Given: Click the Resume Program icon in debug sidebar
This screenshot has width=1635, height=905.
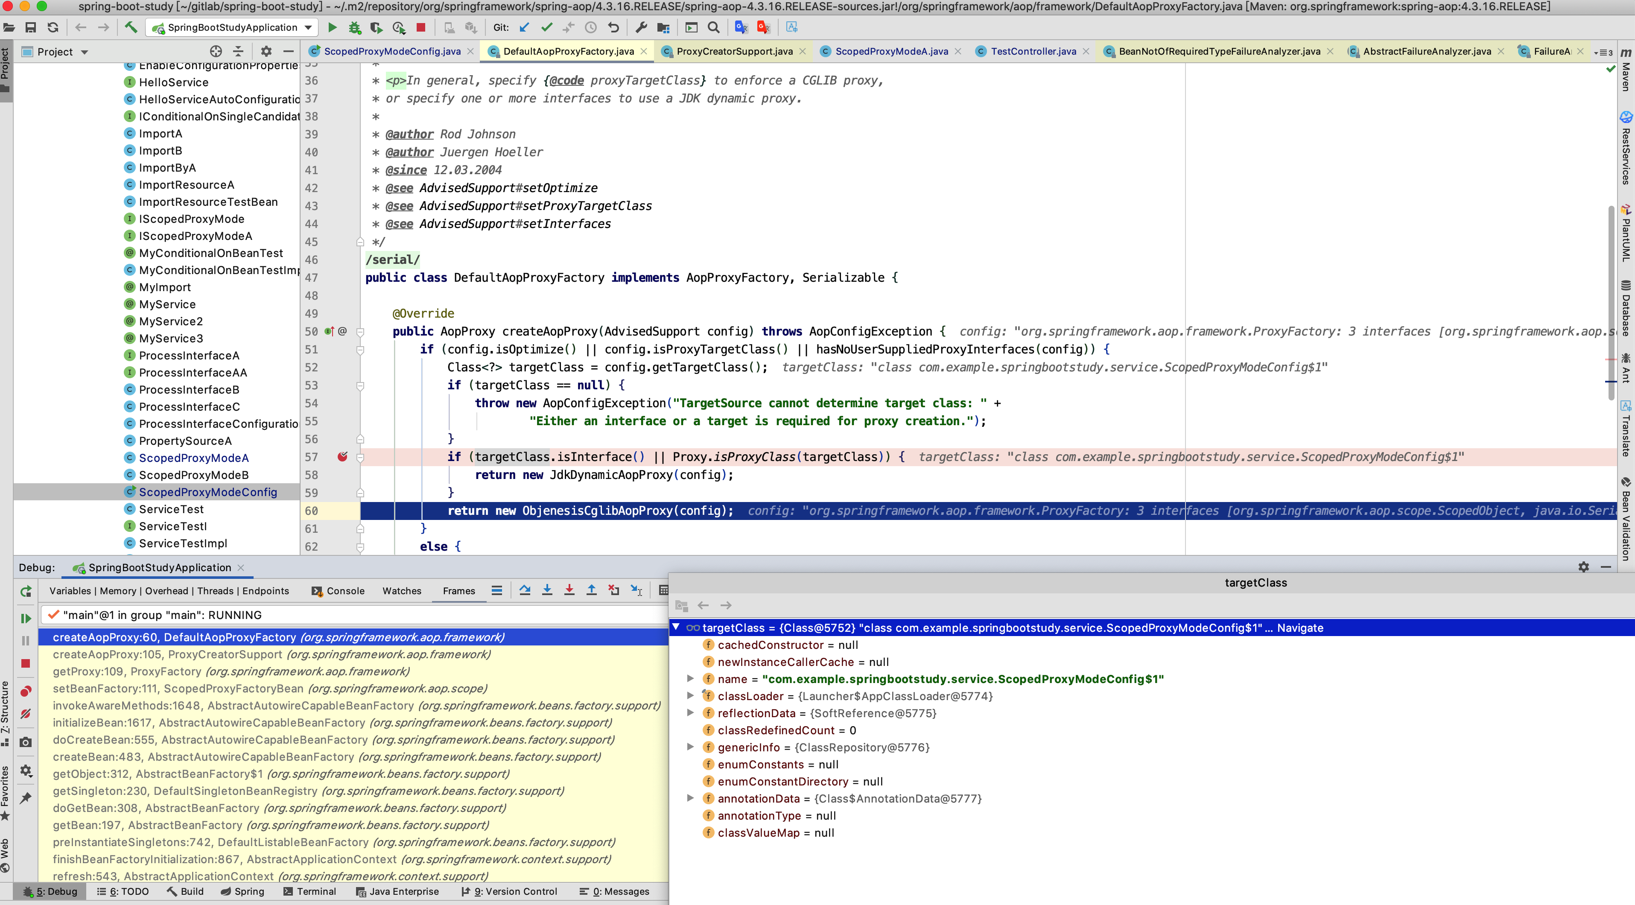Looking at the screenshot, I should pyautogui.click(x=25, y=618).
